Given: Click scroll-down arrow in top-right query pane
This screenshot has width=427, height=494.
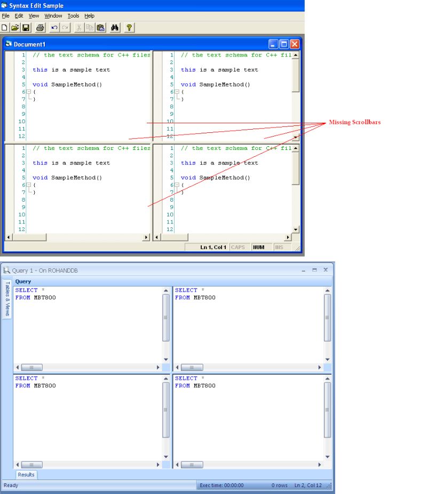Looking at the screenshot, I should [x=327, y=360].
